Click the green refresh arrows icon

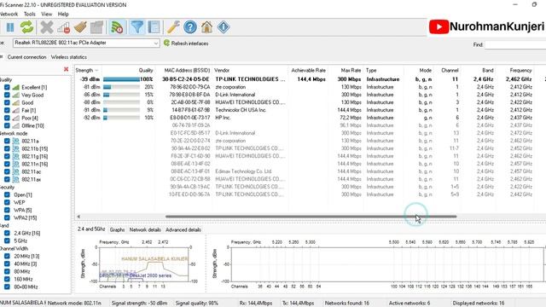pyautogui.click(x=26, y=27)
